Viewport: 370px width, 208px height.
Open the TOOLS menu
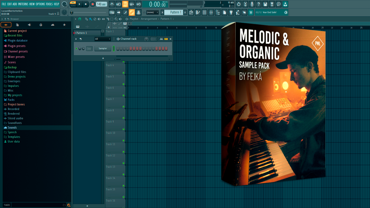pos(49,4)
